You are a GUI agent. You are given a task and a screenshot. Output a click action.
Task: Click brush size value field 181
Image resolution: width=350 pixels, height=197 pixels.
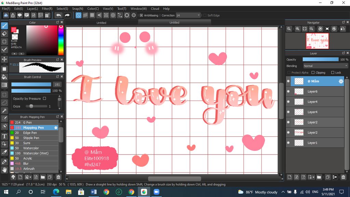point(57,84)
